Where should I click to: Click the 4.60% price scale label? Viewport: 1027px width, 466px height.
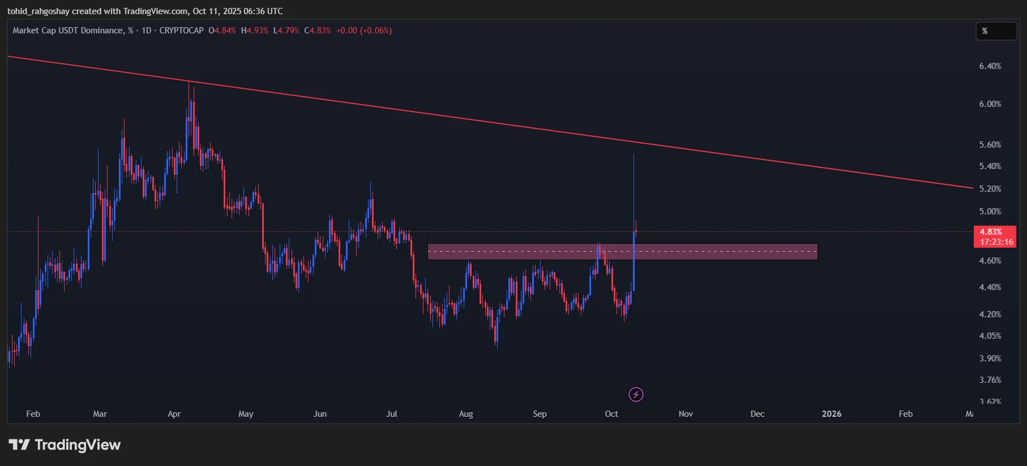[990, 261]
